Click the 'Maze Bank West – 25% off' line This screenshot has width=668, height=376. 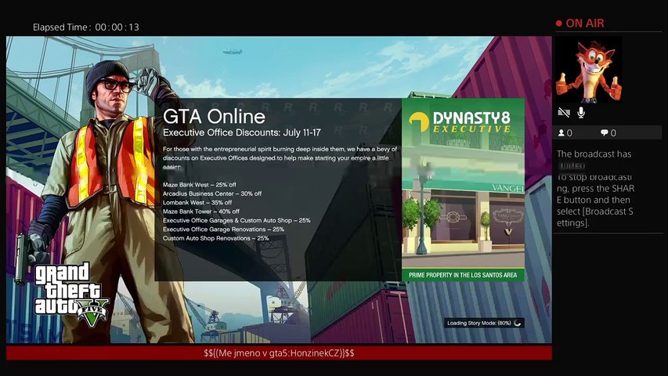(200, 185)
